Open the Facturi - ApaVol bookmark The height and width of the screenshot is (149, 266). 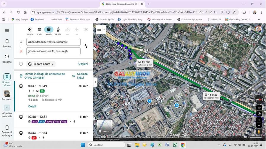click(x=105, y=19)
